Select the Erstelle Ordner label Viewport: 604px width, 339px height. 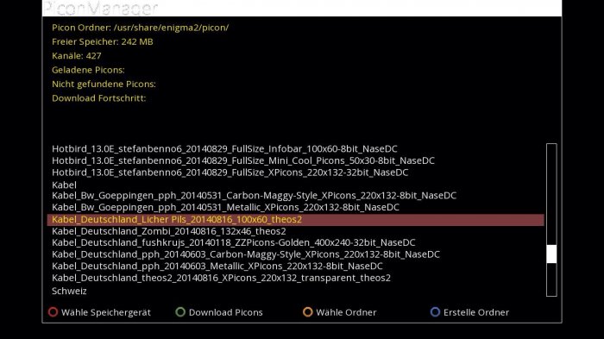coord(476,312)
